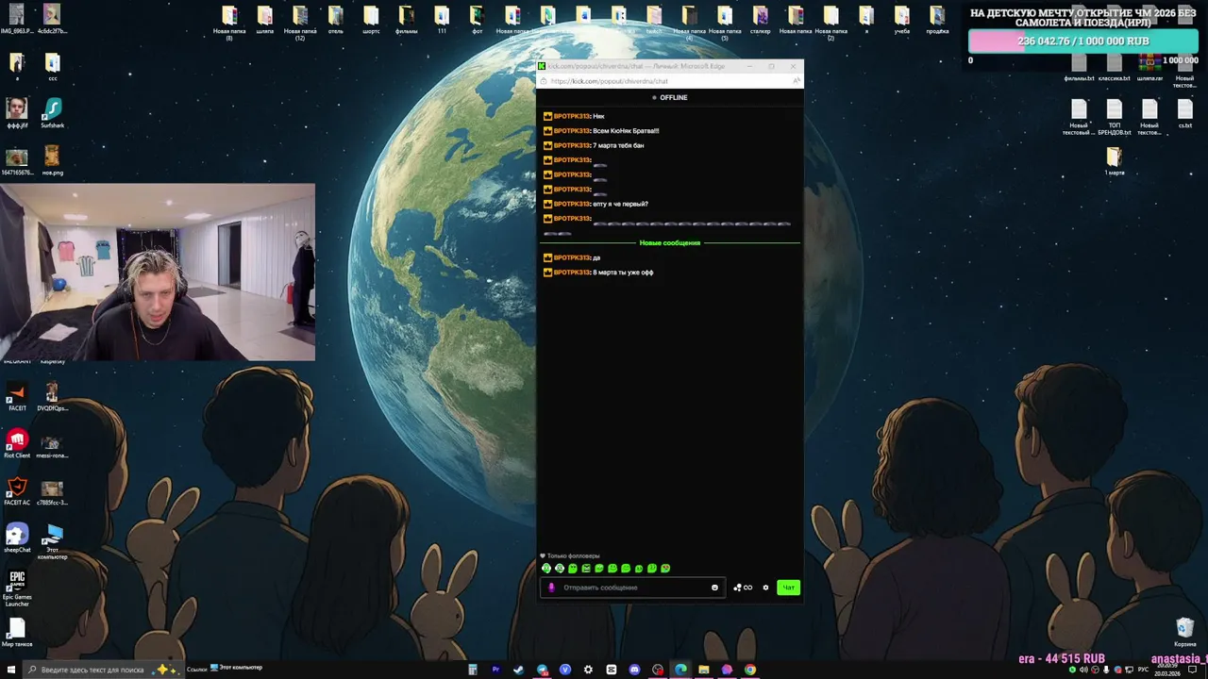Click the Новые сообщения divider label
The width and height of the screenshot is (1208, 679).
pos(670,243)
